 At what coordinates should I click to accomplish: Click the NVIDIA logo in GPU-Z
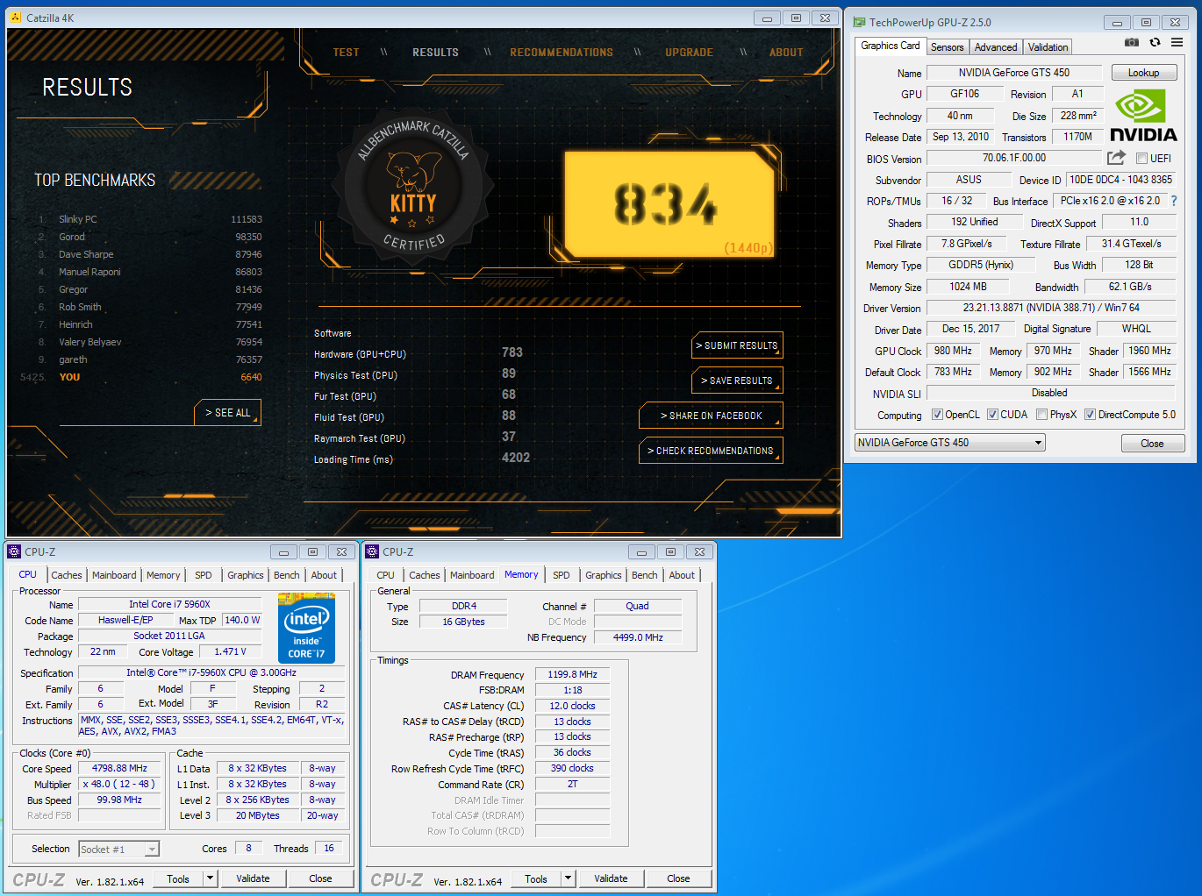pyautogui.click(x=1143, y=116)
